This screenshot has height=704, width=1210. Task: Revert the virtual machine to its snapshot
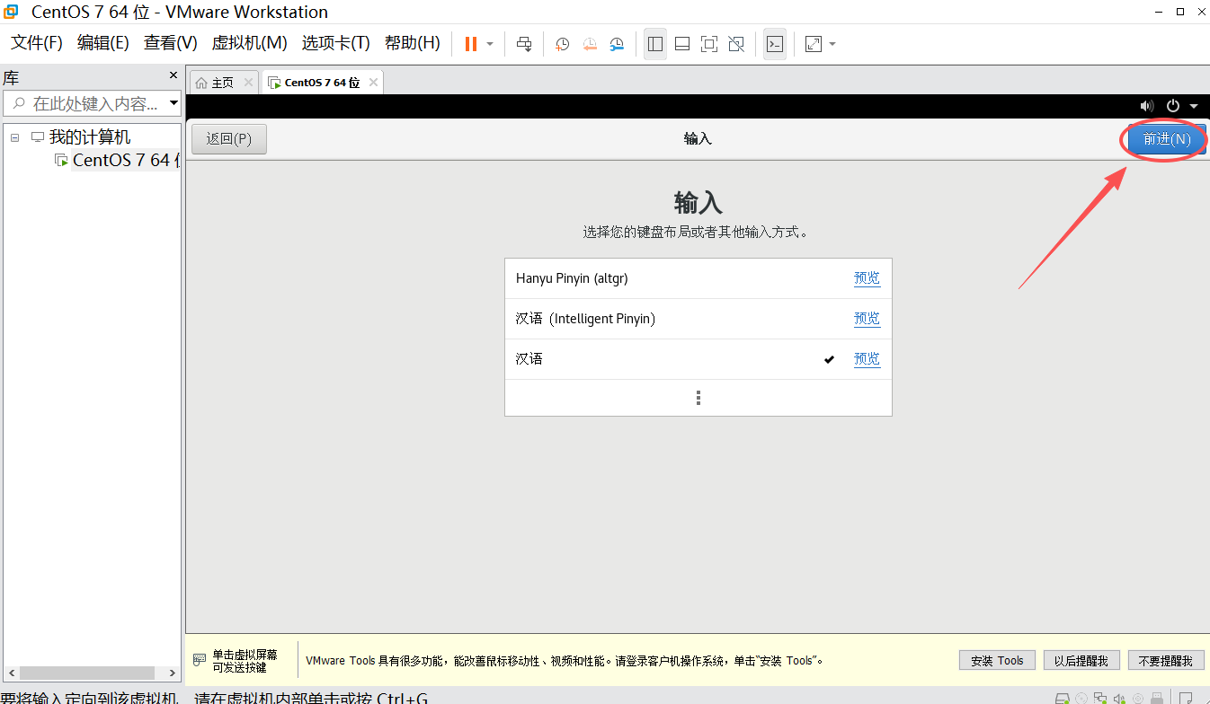click(590, 44)
